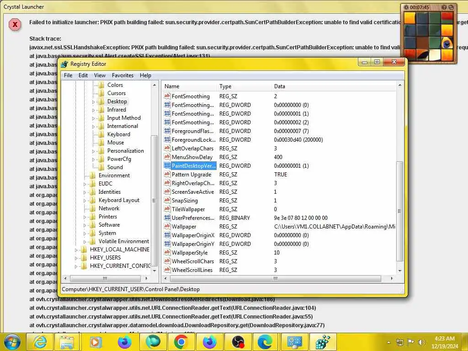Click the picture puzzle gadget tile with bird eye

click(x=447, y=44)
